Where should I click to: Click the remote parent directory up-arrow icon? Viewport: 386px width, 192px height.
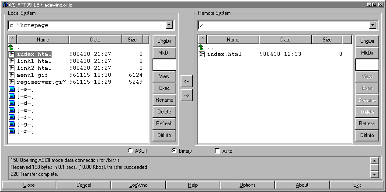click(x=201, y=47)
